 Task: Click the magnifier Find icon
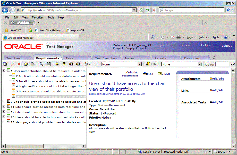coord(41,64)
